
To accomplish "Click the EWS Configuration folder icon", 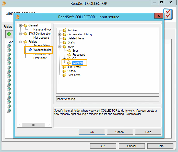I will click(25, 34).
